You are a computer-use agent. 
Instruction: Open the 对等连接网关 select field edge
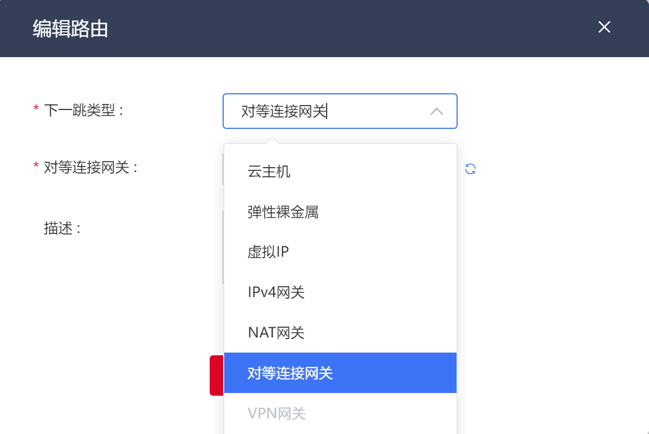tap(223, 169)
